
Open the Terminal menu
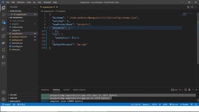click(x=47, y=2)
